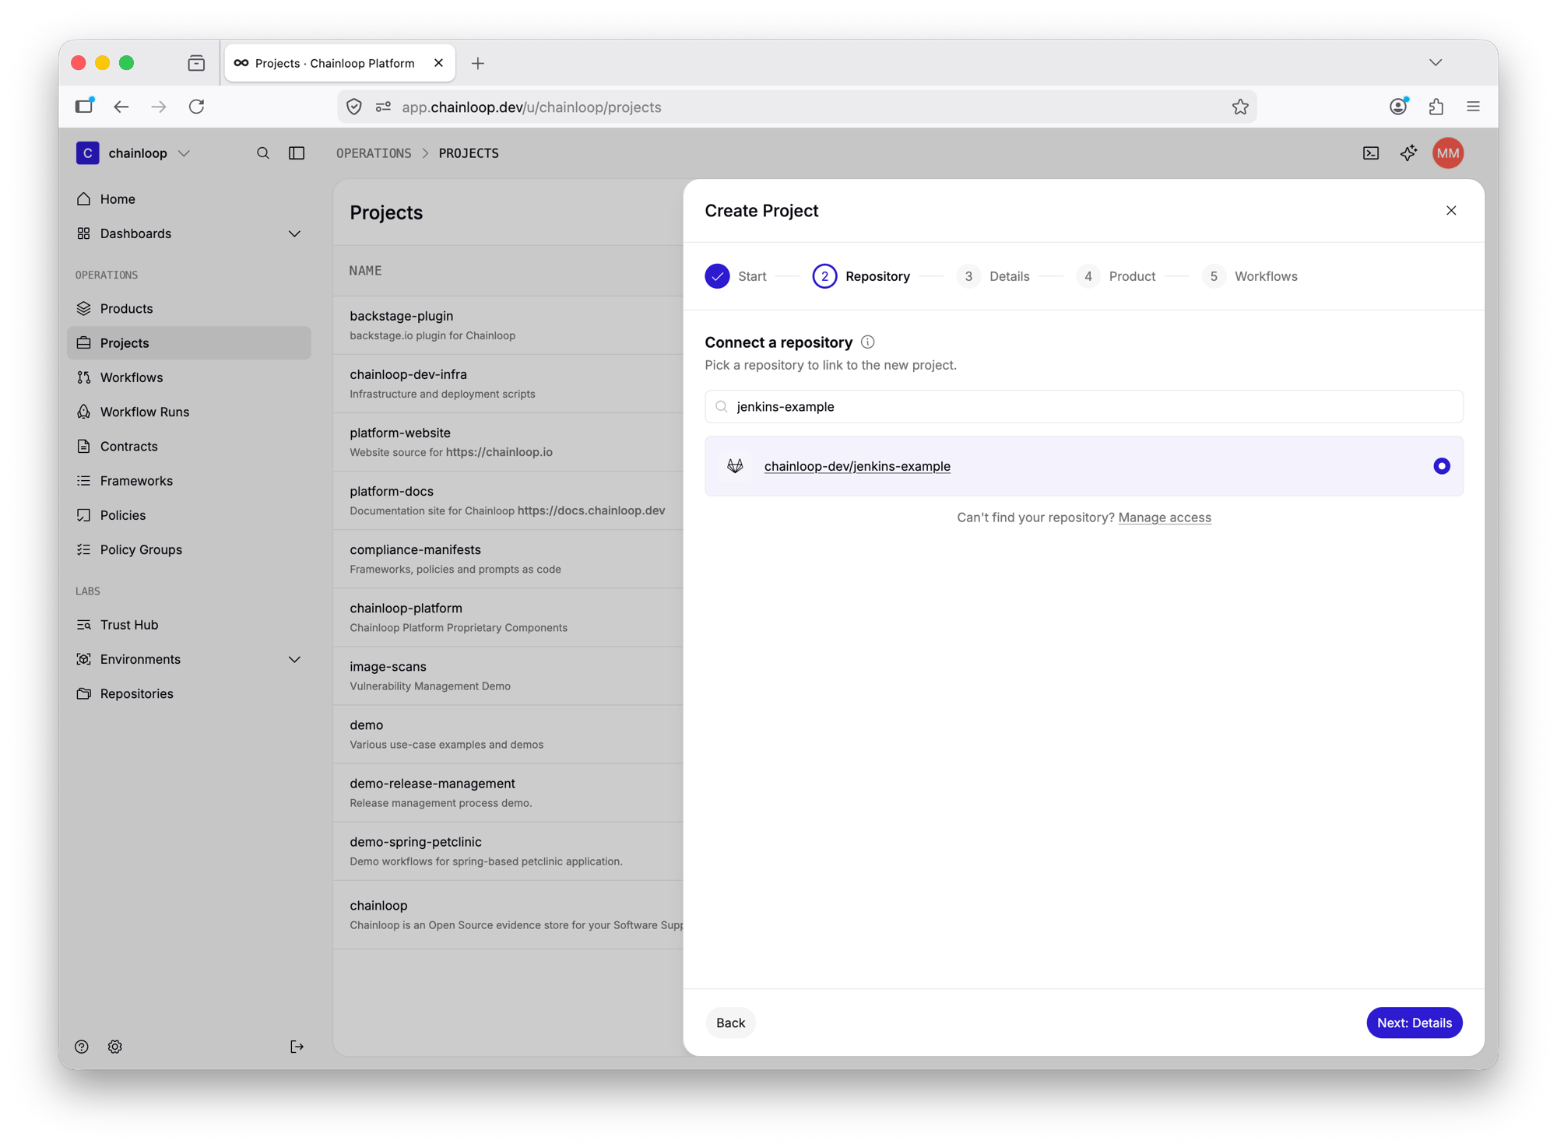Open the MM user avatar menu
This screenshot has width=1557, height=1147.
click(1448, 153)
